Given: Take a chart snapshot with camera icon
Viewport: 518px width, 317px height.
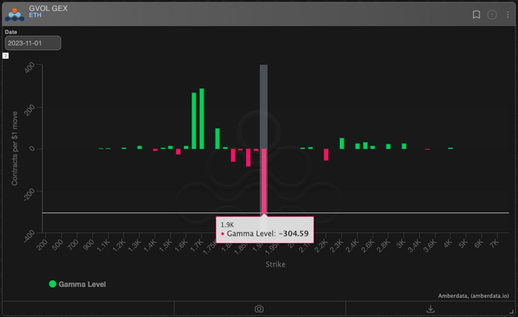Looking at the screenshot, I should click(259, 309).
